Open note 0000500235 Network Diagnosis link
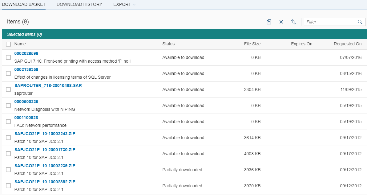Image resolution: width=367 pixels, height=195 pixels. tap(26, 102)
